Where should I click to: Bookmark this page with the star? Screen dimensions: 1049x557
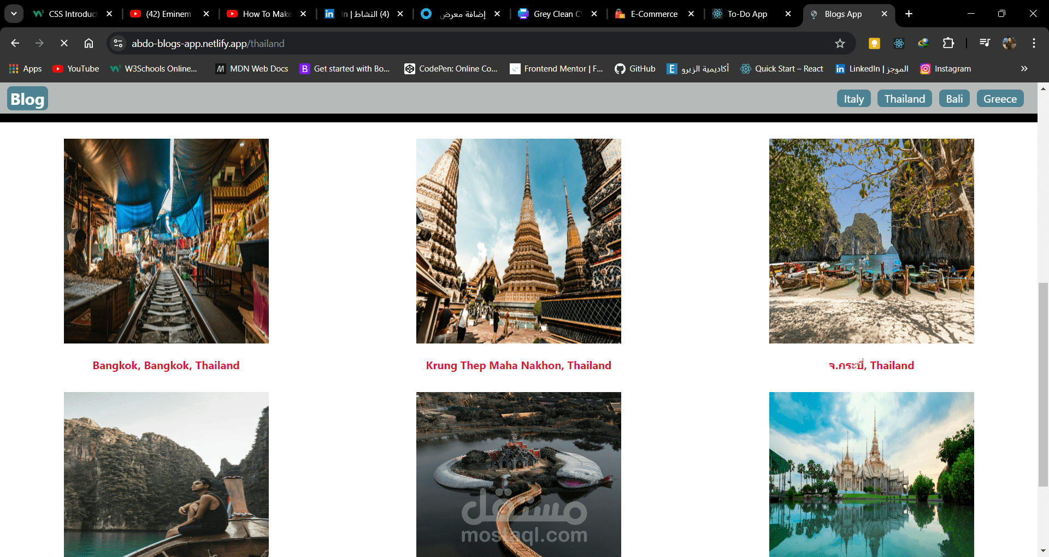840,43
